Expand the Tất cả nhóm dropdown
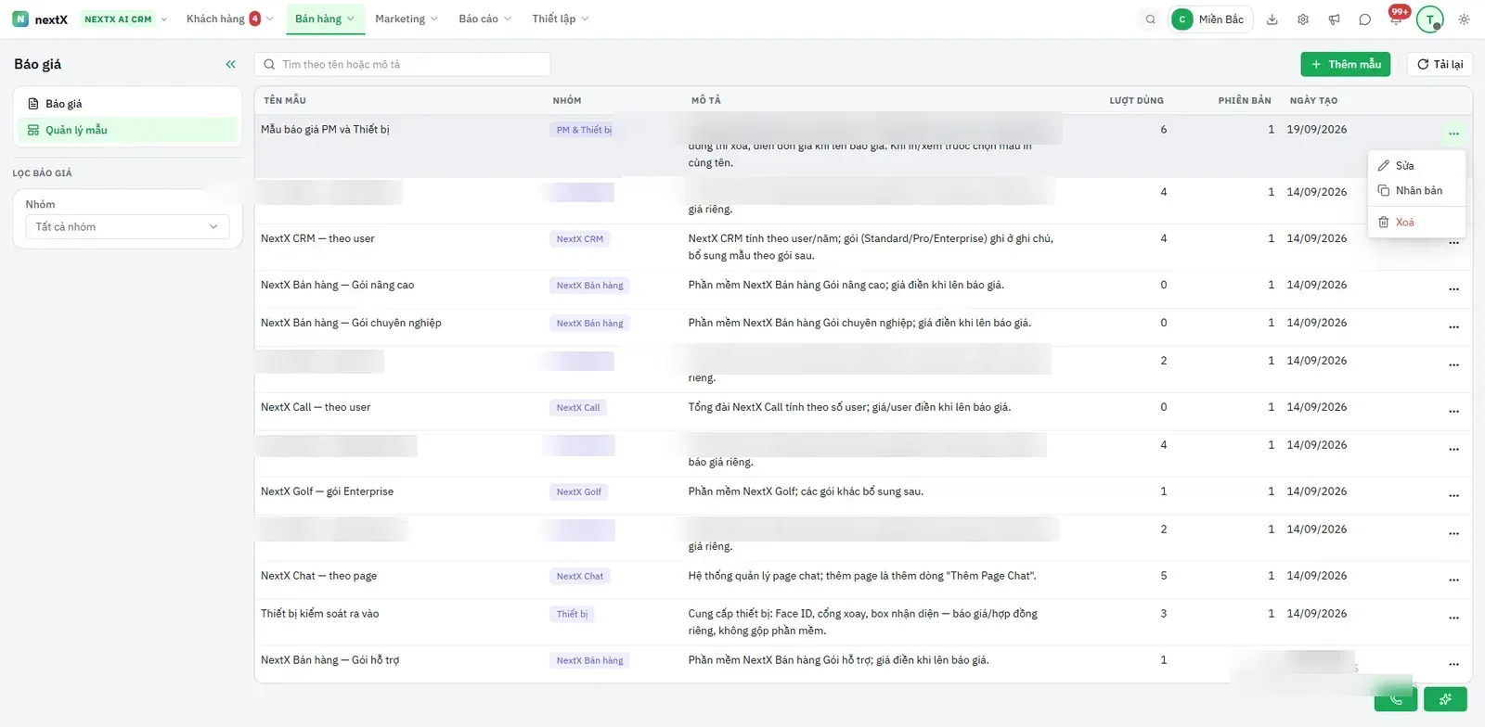This screenshot has width=1485, height=727. [x=127, y=226]
